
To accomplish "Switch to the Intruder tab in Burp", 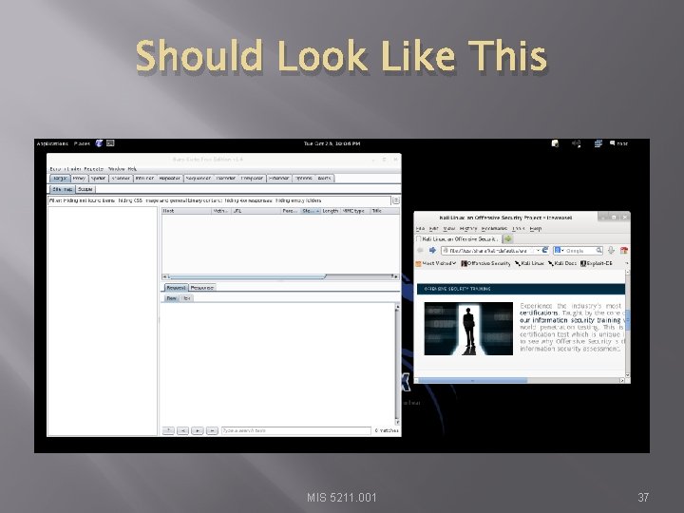I will pos(144,179).
